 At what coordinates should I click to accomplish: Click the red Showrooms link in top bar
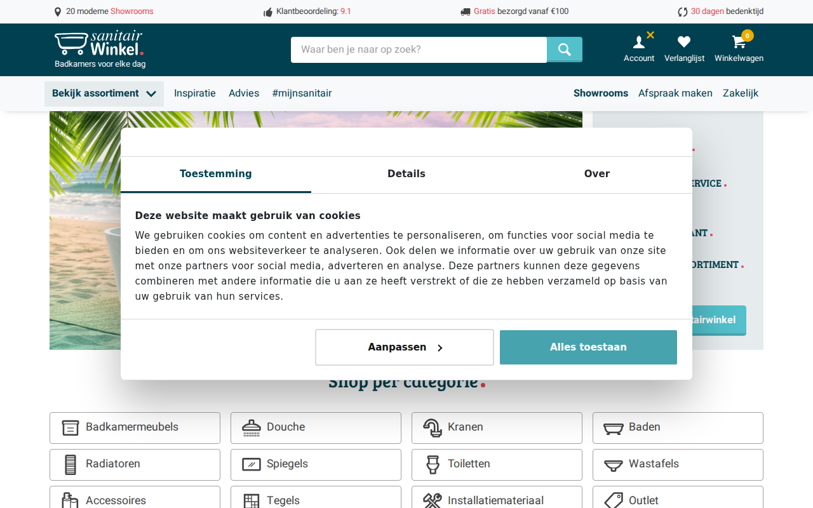click(131, 11)
